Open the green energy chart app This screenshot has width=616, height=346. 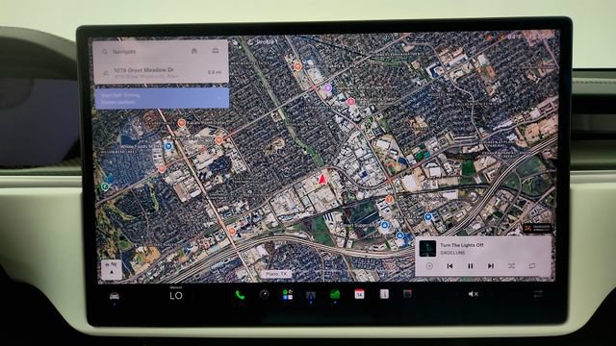tap(335, 294)
